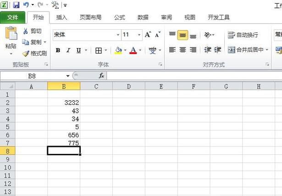The width and height of the screenshot is (282, 196).
Task: Decrease font size with small A icon
Action: [158, 34]
